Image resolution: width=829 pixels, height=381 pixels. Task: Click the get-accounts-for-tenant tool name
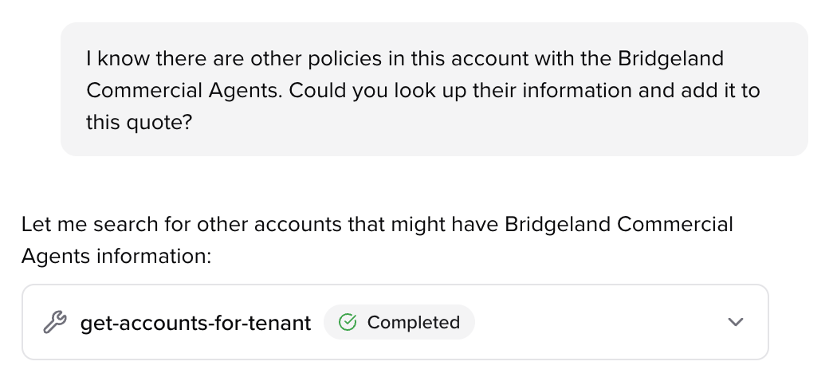[195, 323]
